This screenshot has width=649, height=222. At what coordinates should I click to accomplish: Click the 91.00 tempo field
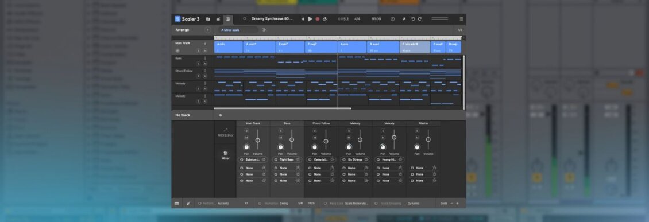(376, 19)
